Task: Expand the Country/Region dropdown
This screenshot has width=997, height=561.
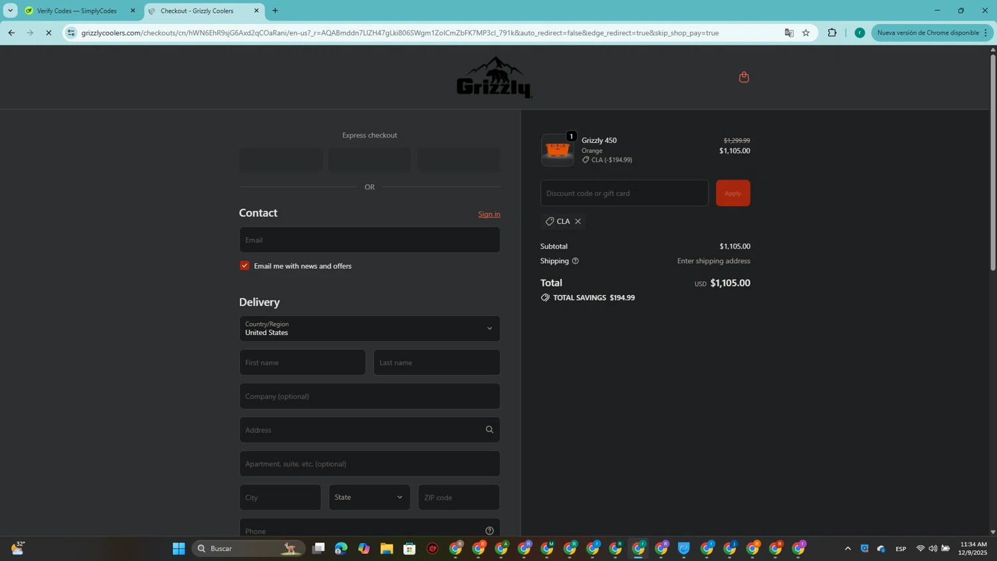Action: [x=370, y=328]
